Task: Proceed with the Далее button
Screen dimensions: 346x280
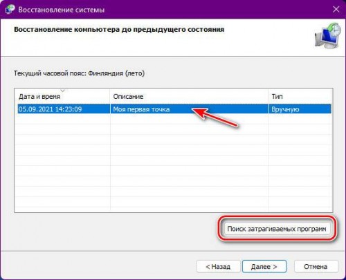Action: click(264, 267)
